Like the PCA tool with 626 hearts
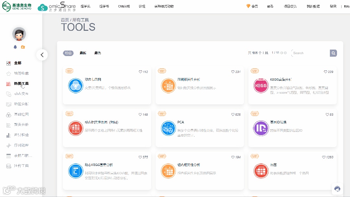Screen dimensions: 350x197 point(233,115)
